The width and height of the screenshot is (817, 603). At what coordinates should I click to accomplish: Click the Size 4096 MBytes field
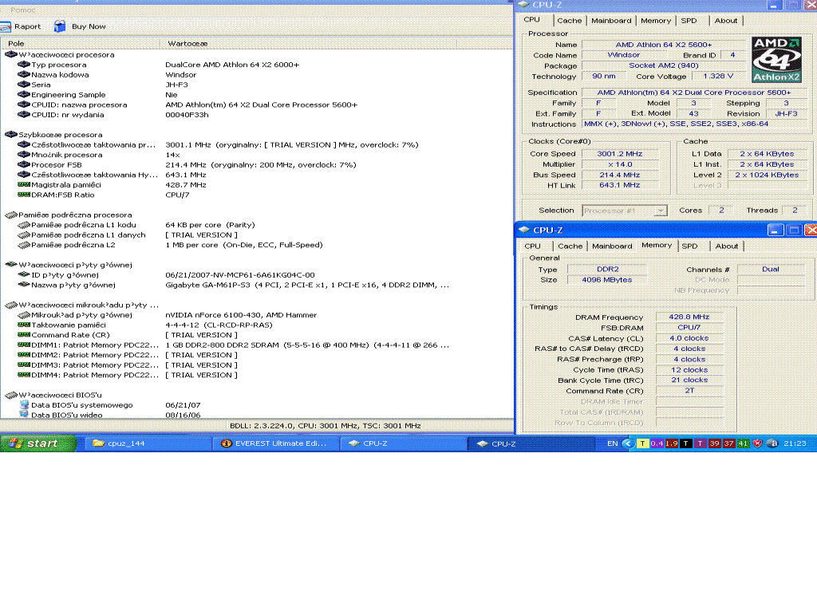(x=607, y=280)
